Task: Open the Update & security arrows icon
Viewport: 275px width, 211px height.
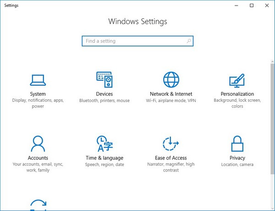Action: point(38,205)
